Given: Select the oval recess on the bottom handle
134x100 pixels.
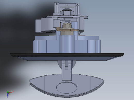Looking at the screenshot, I should pos(67,87).
